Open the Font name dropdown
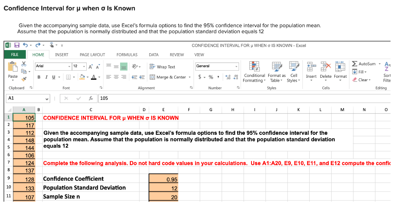The width and height of the screenshot is (398, 202). [69, 66]
